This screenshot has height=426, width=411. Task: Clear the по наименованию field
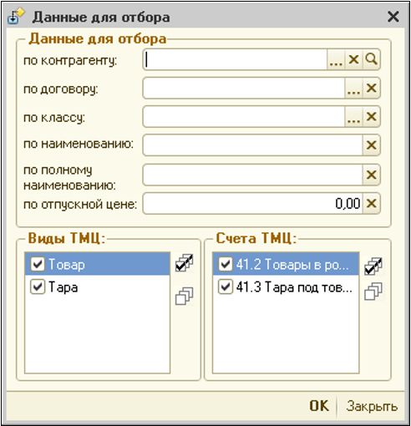tap(371, 145)
